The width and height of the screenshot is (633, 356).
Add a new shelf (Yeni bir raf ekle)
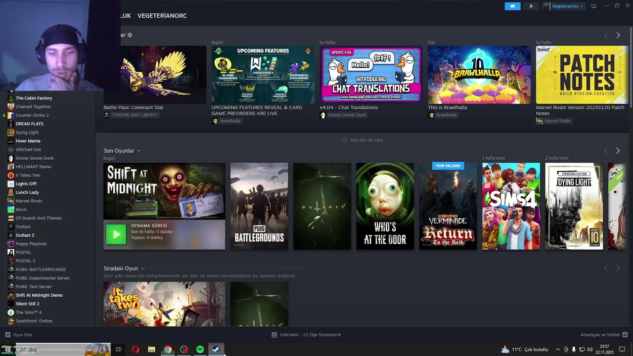(362, 140)
